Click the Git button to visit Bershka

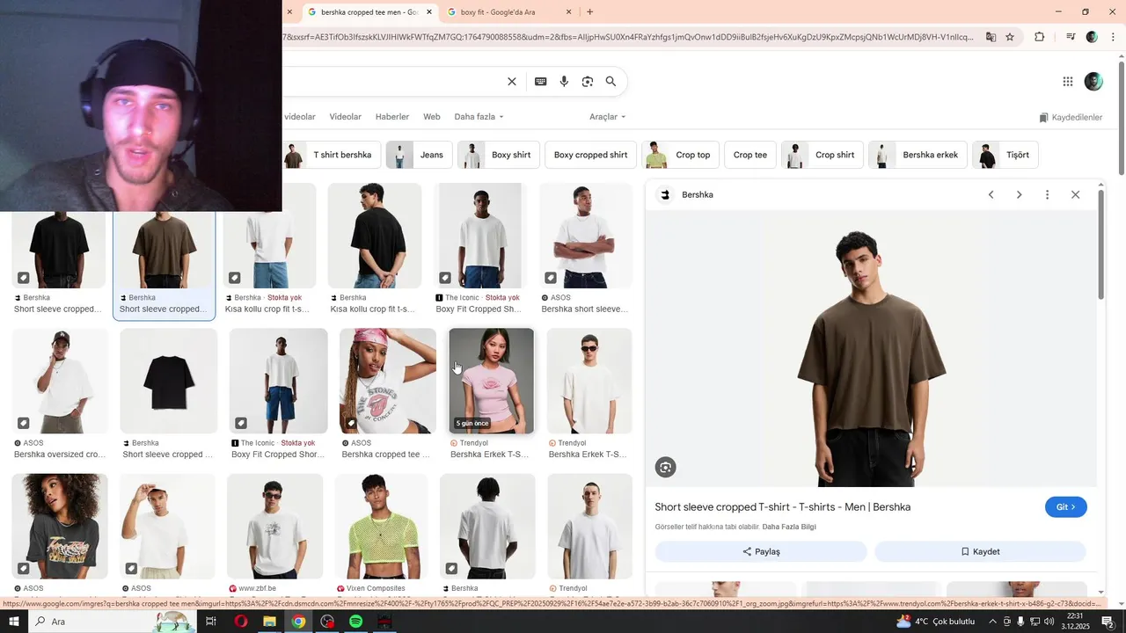[x=1066, y=507]
